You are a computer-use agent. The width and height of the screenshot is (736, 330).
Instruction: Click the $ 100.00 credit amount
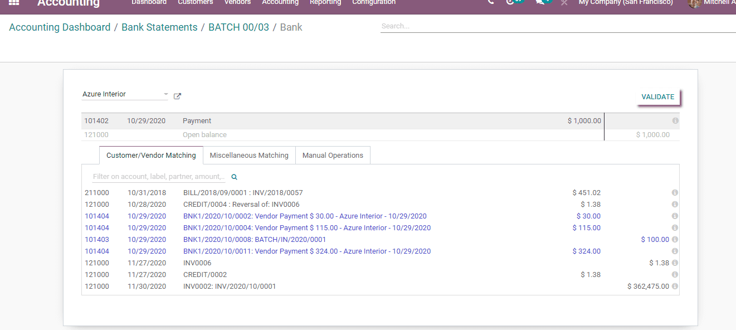click(655, 240)
